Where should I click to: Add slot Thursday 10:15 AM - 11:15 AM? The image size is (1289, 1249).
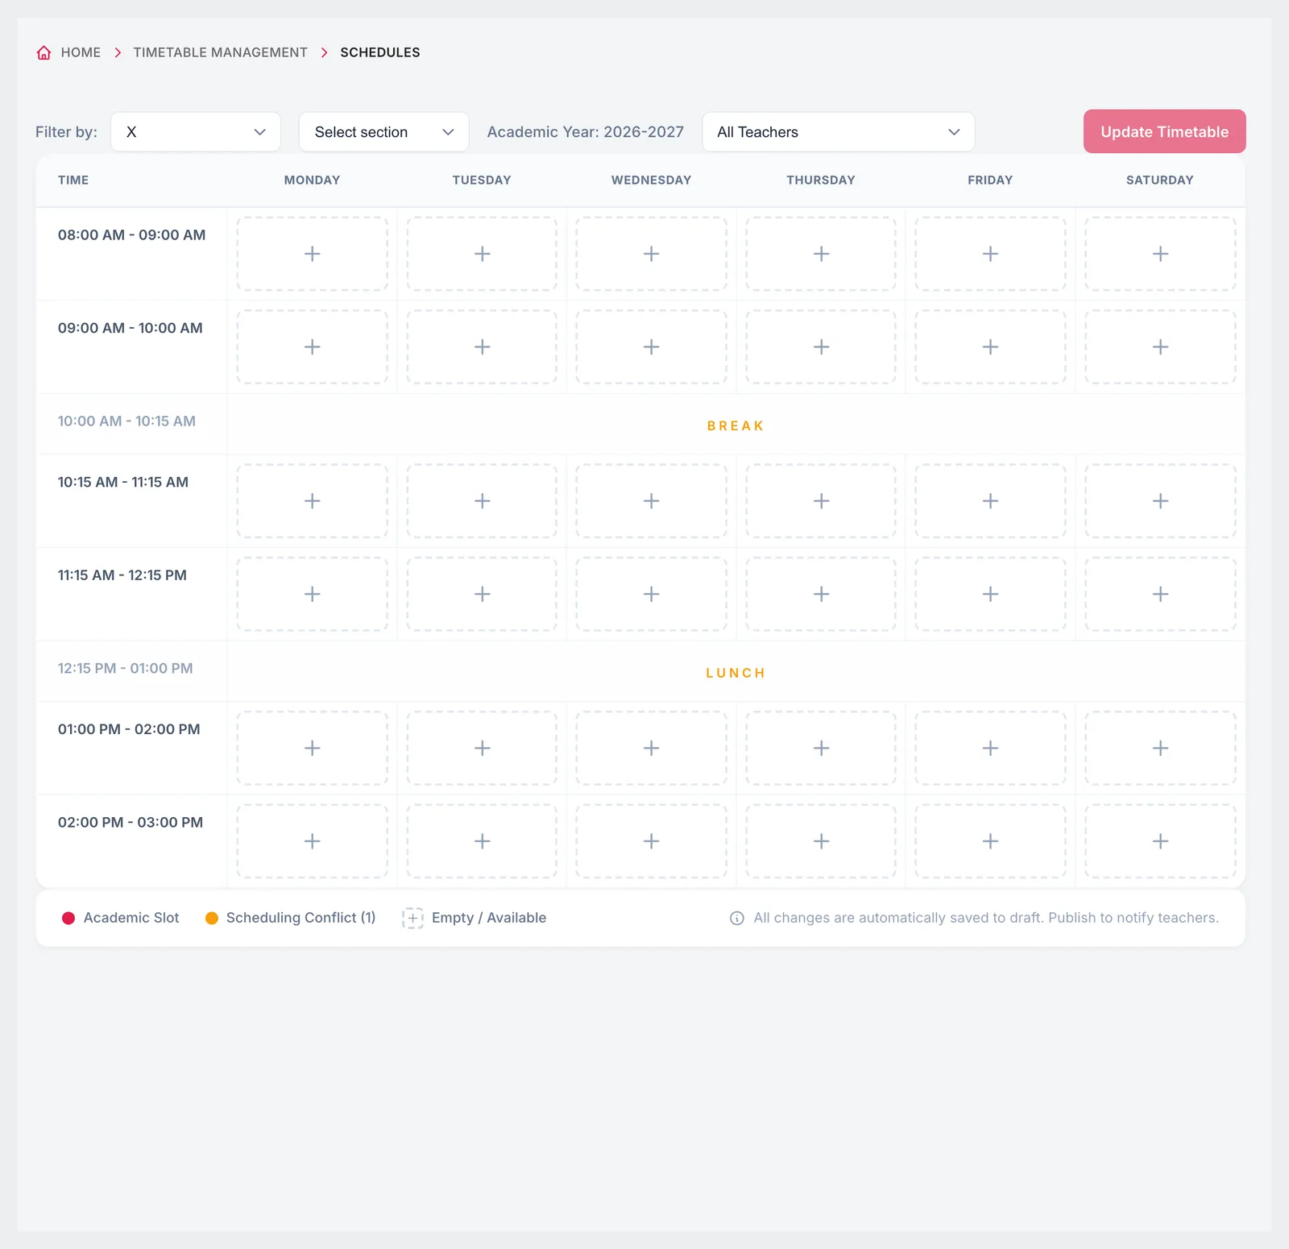[821, 501]
